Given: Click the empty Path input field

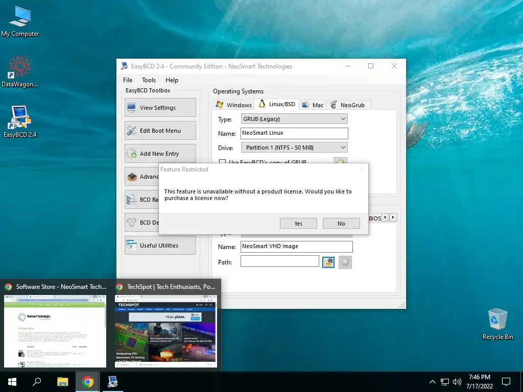Looking at the screenshot, I should pos(279,261).
